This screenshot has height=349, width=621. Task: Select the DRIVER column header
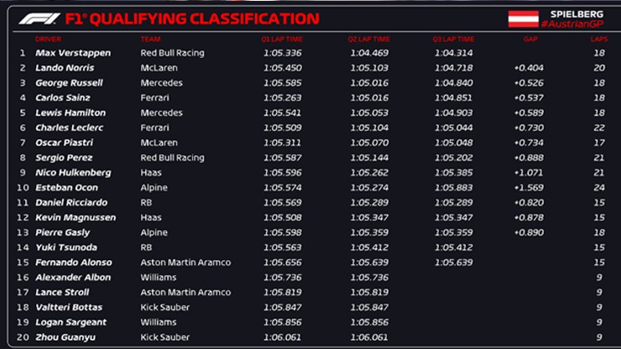pyautogui.click(x=48, y=39)
